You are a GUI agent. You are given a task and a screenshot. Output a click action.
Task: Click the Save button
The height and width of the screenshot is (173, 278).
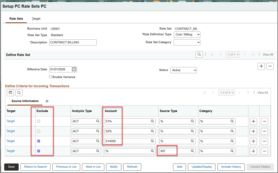(11, 167)
